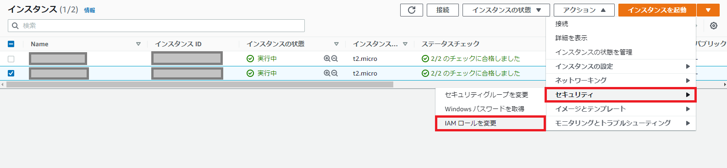The height and width of the screenshot is (168, 727).
Task: Expand ネットワーキング submenu
Action: [621, 81]
